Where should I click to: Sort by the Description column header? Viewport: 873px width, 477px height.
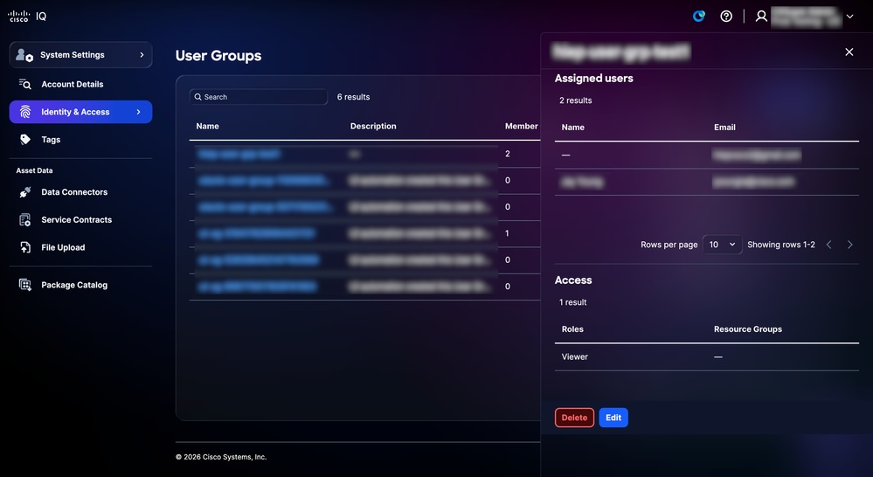pos(373,127)
